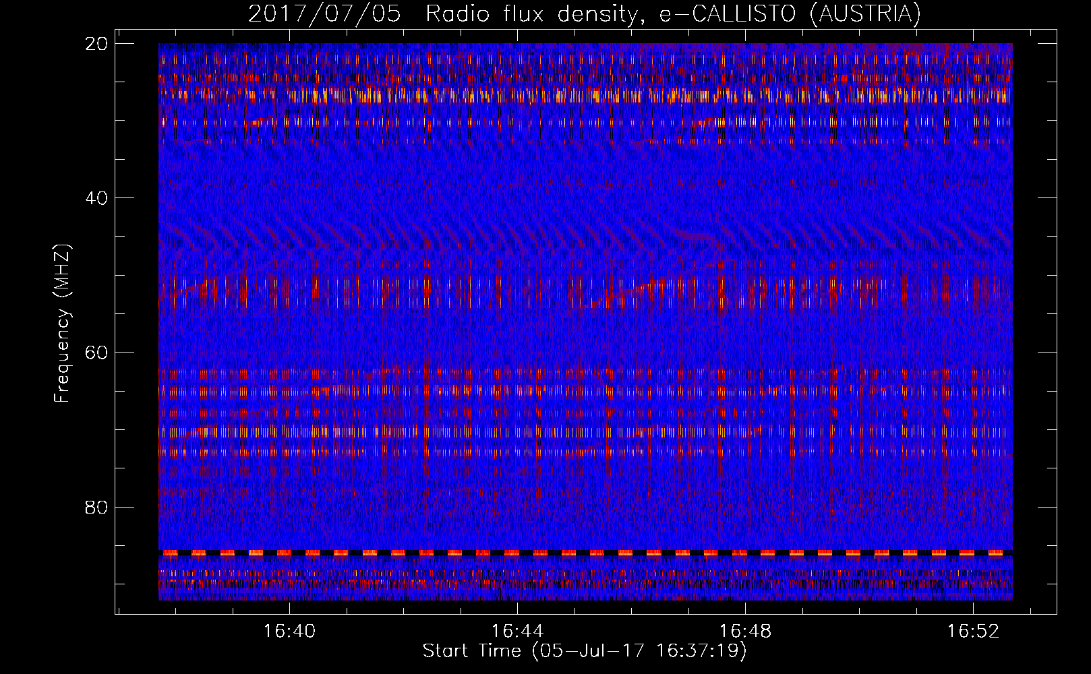Click the 60 frequency tick label
Viewport: 1091px width, 674px height.
pyautogui.click(x=97, y=353)
